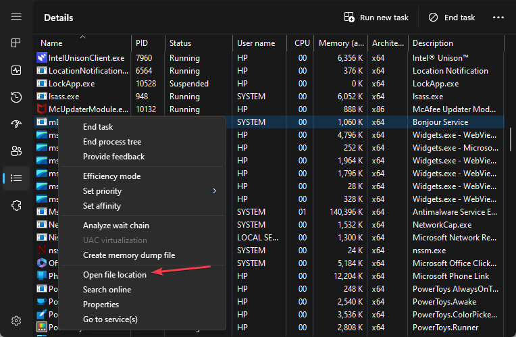Select Efficiency mode menu entry
The height and width of the screenshot is (337, 516).
111,176
